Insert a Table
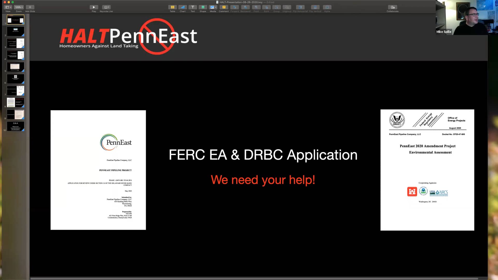 pos(172,7)
